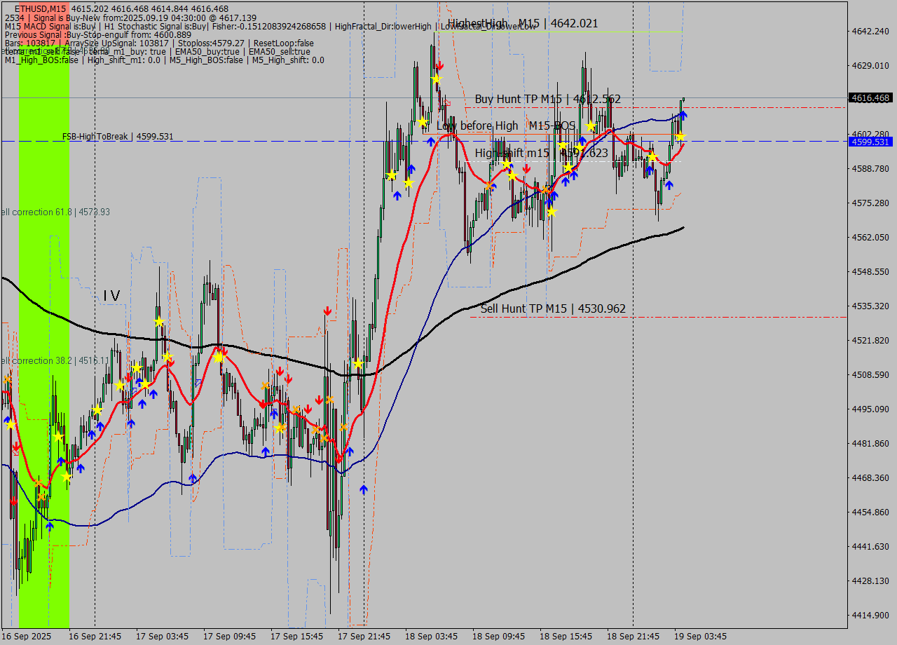Select the blue 4599.531 price tag on the axis
This screenshot has width=897, height=645.
[x=869, y=142]
